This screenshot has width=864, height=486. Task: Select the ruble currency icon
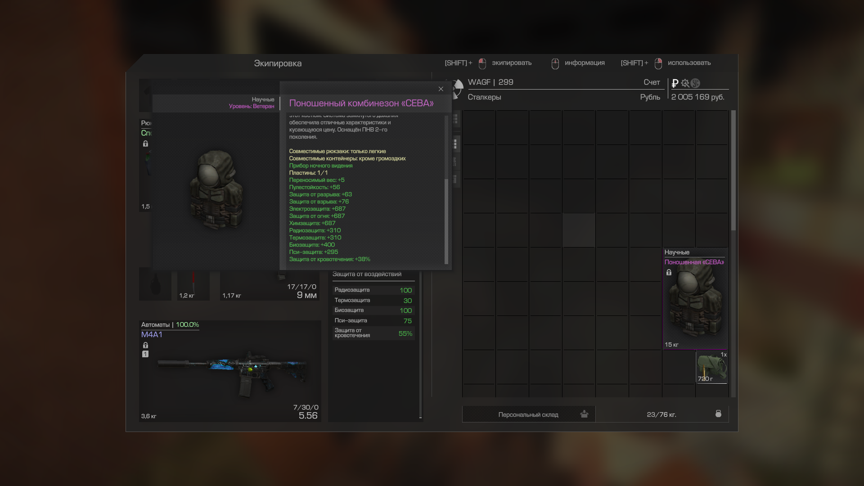[675, 83]
